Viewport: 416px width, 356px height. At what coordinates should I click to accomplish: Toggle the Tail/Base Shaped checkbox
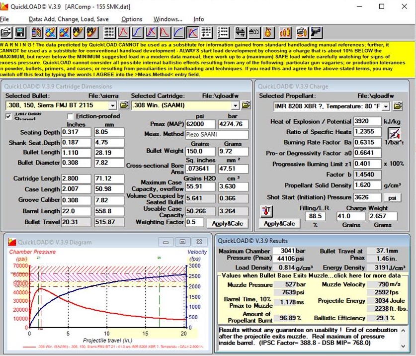[8, 116]
